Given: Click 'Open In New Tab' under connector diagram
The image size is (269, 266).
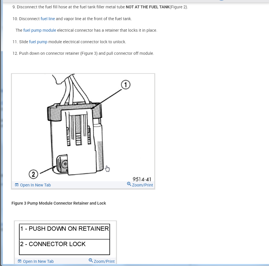Looking at the screenshot, I should click(x=35, y=185).
